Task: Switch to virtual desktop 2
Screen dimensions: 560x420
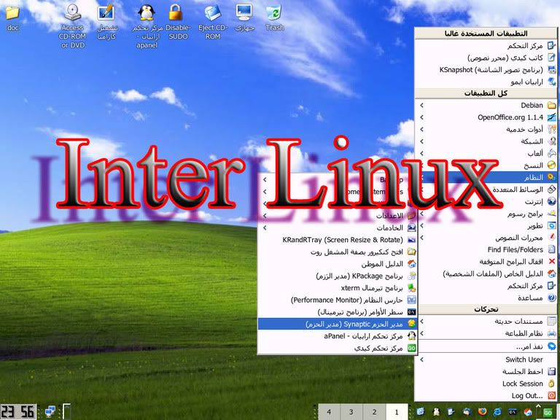Action: tap(374, 412)
